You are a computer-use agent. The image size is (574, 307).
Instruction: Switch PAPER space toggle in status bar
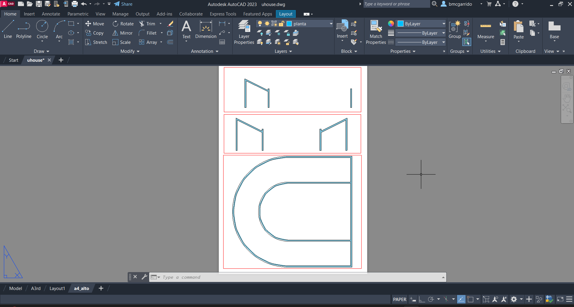[x=399, y=299]
